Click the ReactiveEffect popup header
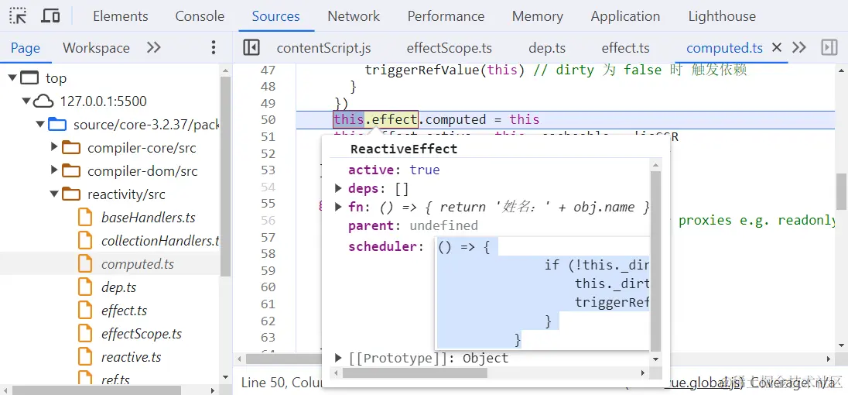Screen dimensions: 848x395 (403, 149)
